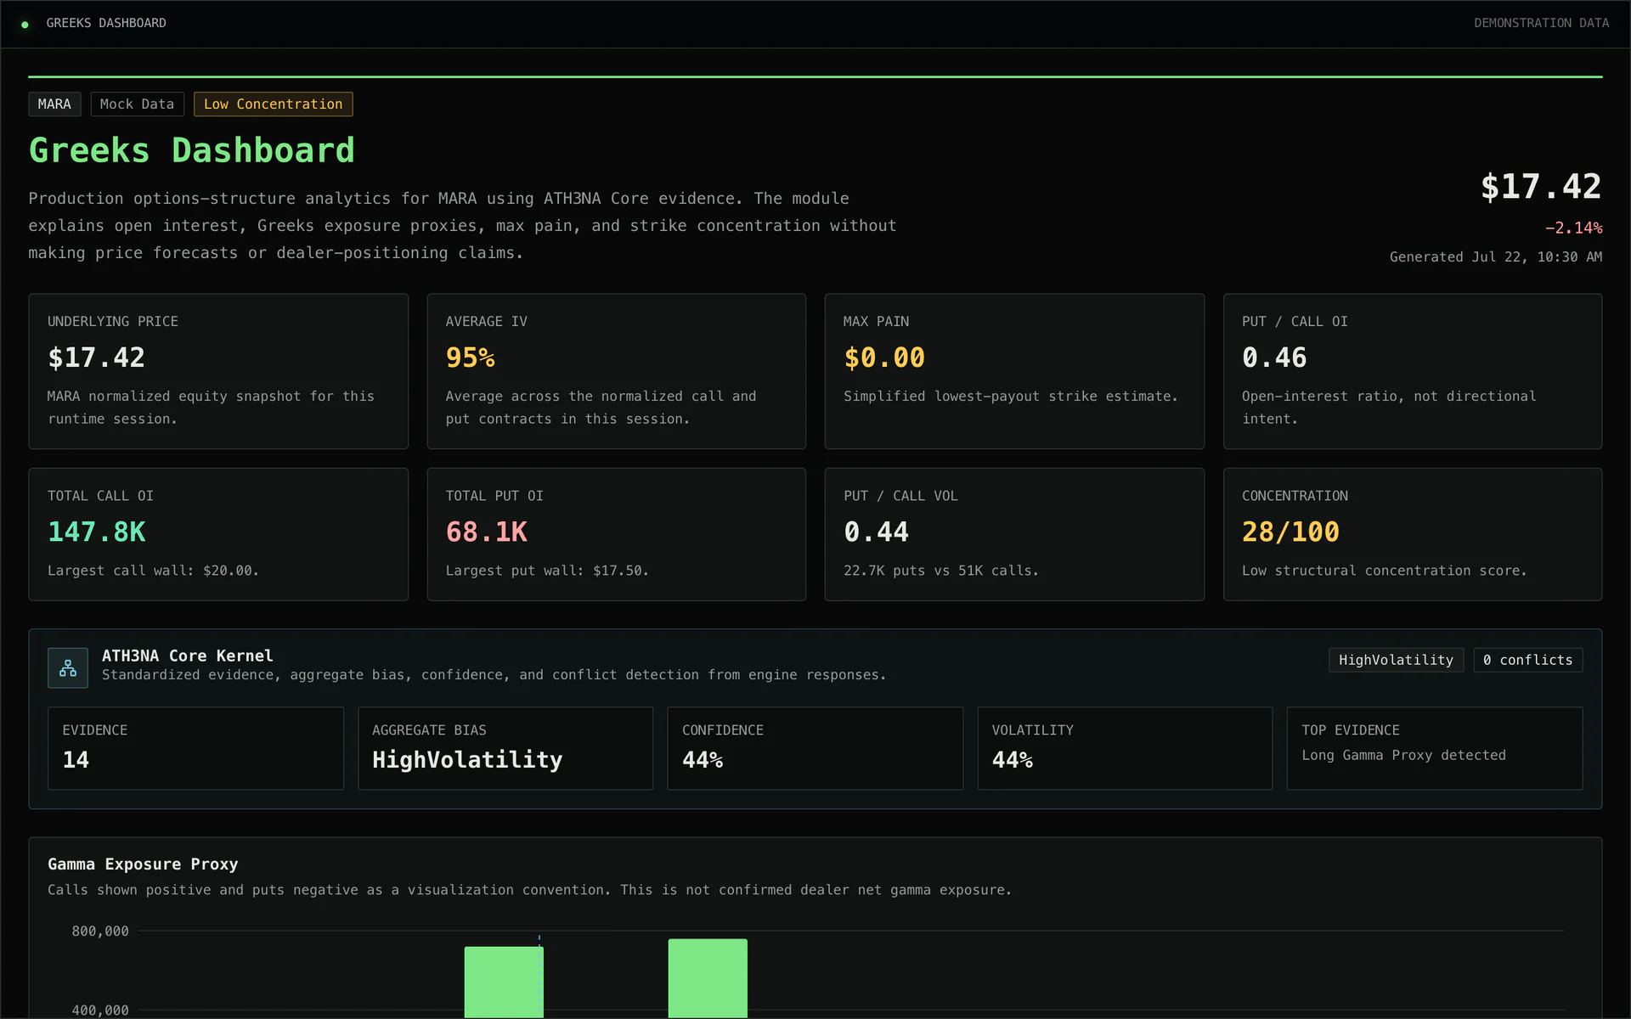Click the ATH3NA Core Kernel heading

188,656
